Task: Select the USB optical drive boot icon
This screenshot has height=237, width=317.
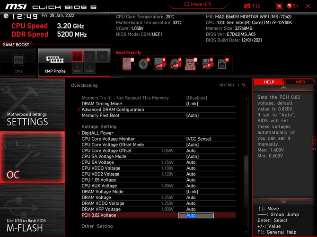Action: click(175, 64)
